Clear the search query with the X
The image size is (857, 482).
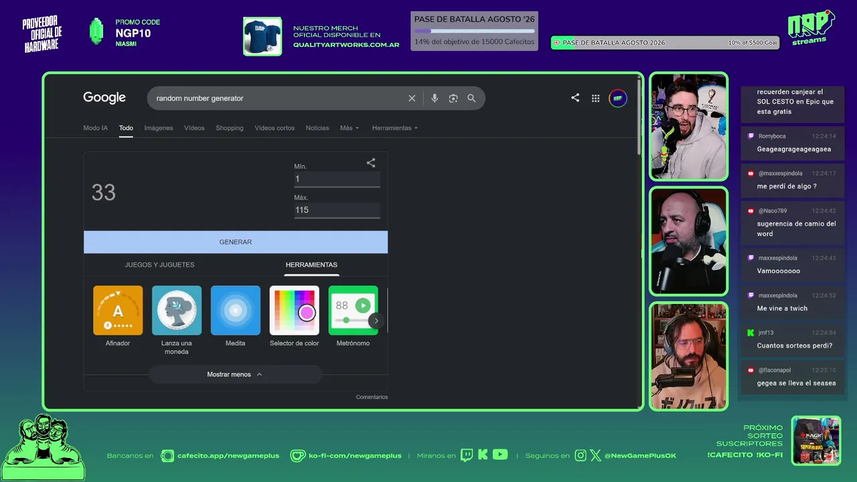(x=412, y=98)
